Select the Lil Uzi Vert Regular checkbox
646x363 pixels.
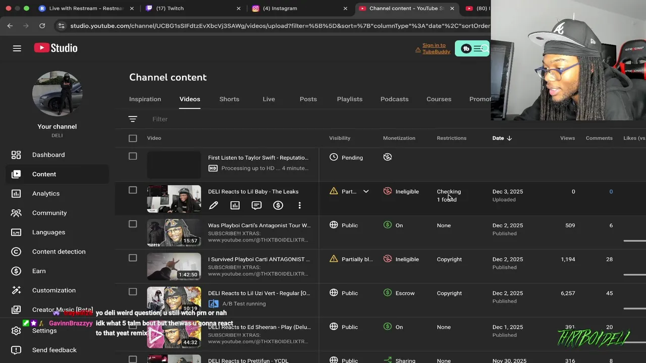pyautogui.click(x=133, y=291)
